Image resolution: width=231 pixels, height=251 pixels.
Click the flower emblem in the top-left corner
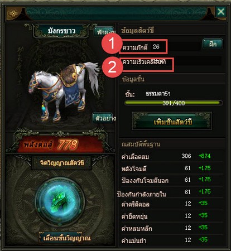[x=14, y=13]
